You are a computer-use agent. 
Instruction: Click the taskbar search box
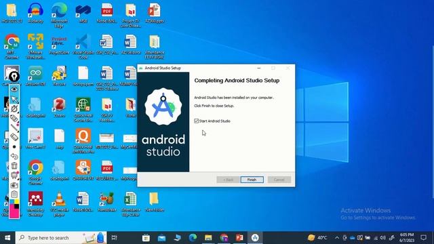pos(61,238)
